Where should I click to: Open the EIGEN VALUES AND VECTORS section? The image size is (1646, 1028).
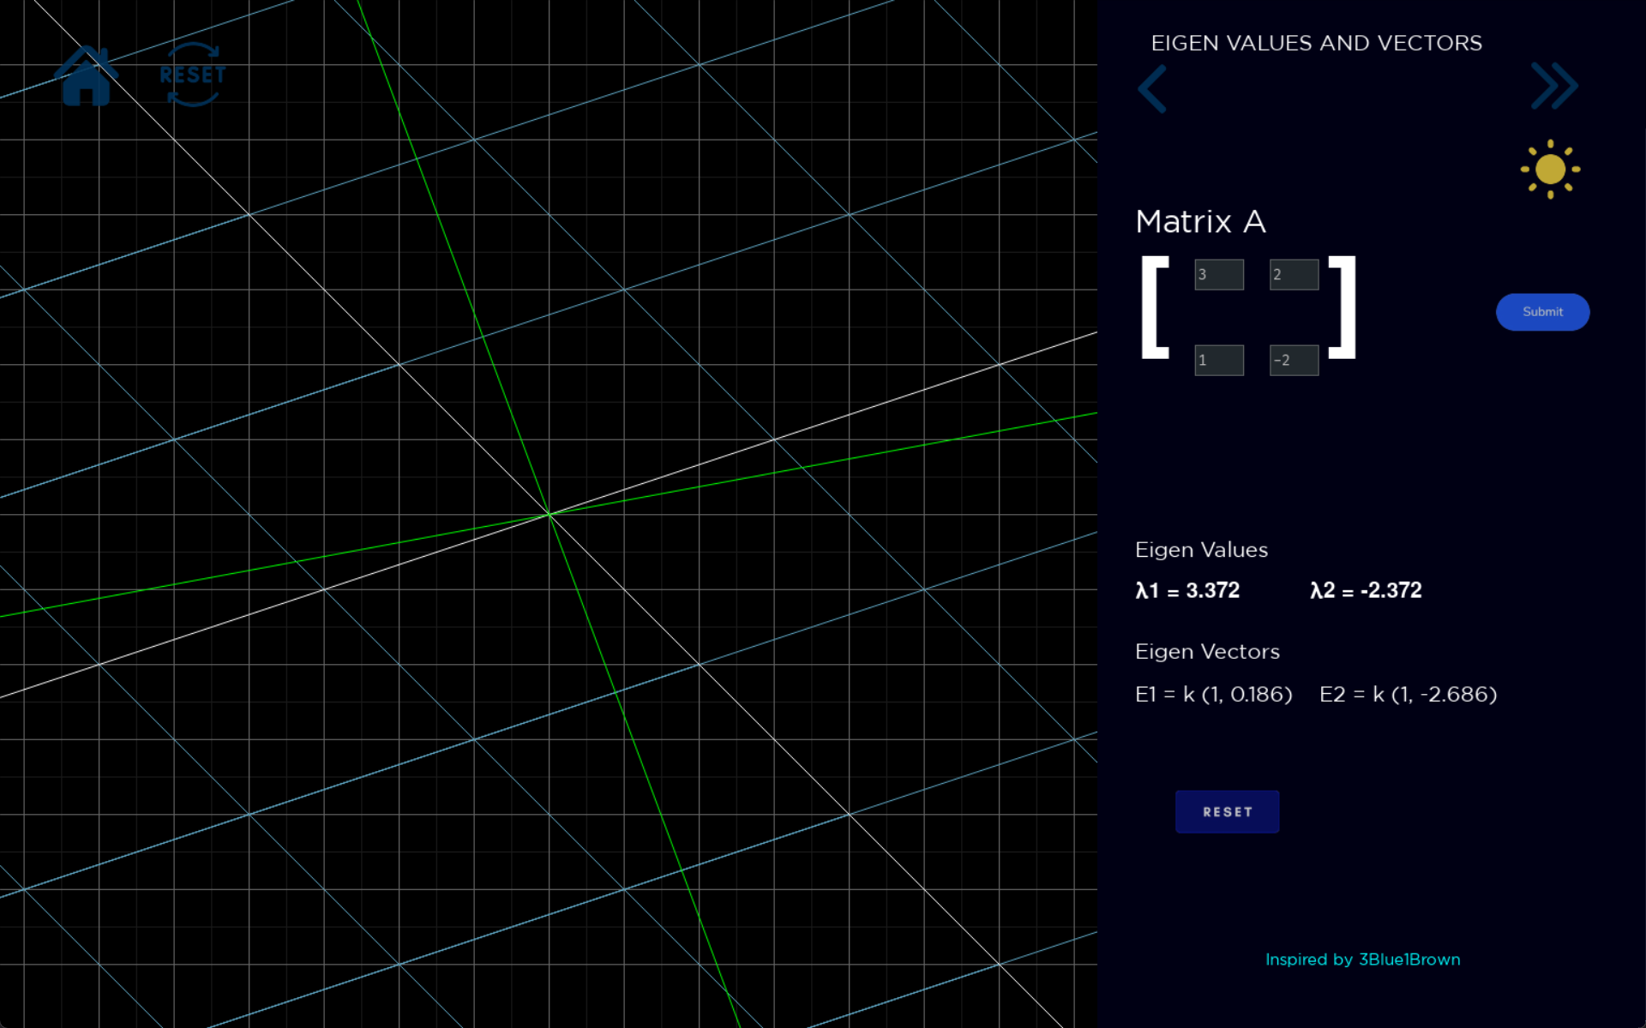pyautogui.click(x=1317, y=43)
